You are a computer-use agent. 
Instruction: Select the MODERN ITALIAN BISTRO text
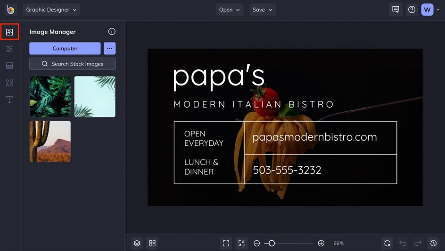(254, 104)
